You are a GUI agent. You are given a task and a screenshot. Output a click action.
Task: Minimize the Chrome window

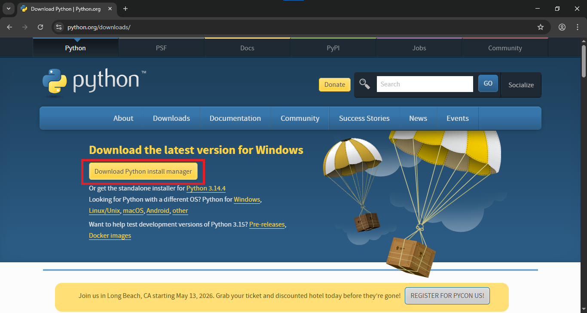(x=538, y=9)
